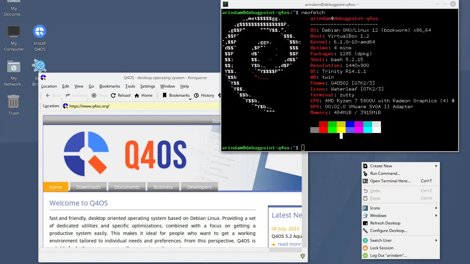
Task: Click the "Welcome to Q4OS" heading
Action: (x=78, y=203)
